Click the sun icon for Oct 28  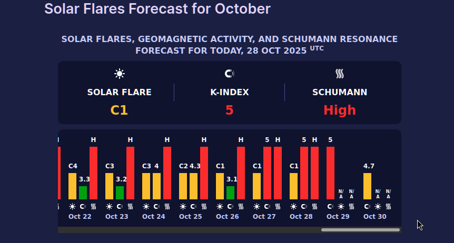click(293, 207)
